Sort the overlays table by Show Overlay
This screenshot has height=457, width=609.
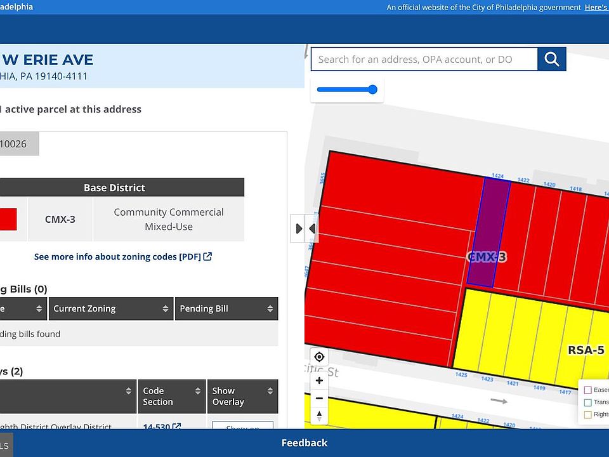243,396
